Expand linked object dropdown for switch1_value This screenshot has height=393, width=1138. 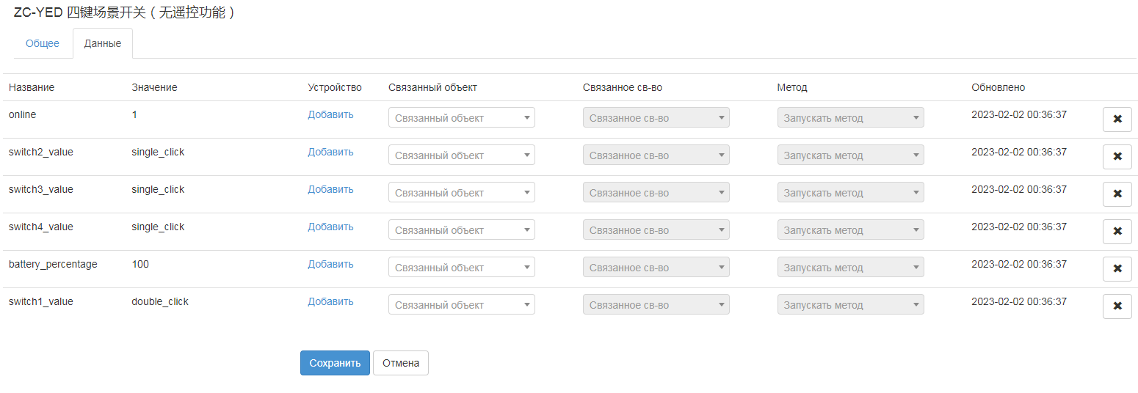461,305
